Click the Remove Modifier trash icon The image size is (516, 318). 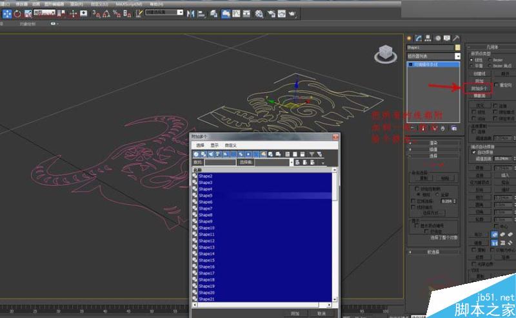(x=443, y=128)
